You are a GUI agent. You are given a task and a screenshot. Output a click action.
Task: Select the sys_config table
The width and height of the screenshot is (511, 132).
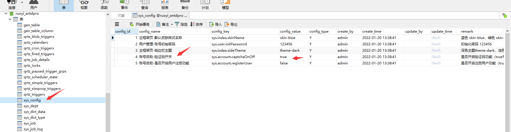pyautogui.click(x=32, y=100)
